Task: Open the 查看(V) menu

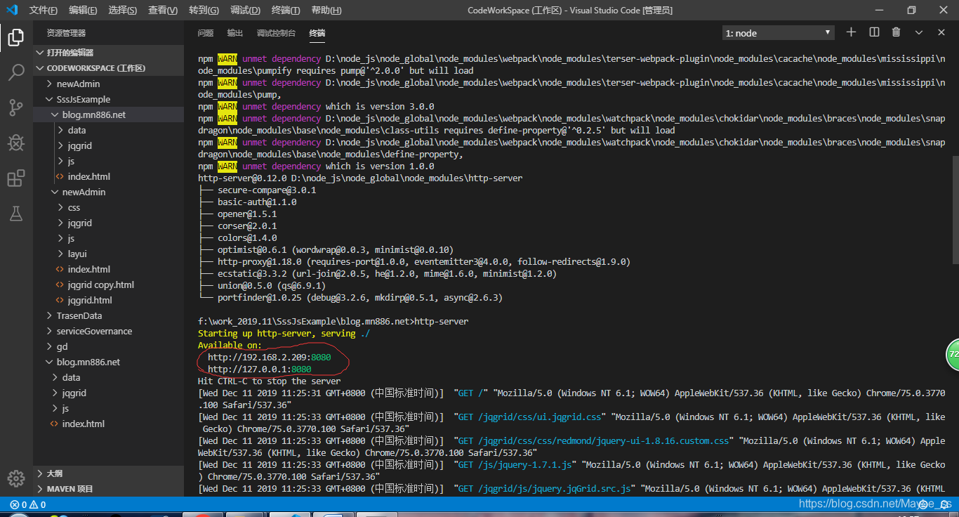Action: coord(163,11)
